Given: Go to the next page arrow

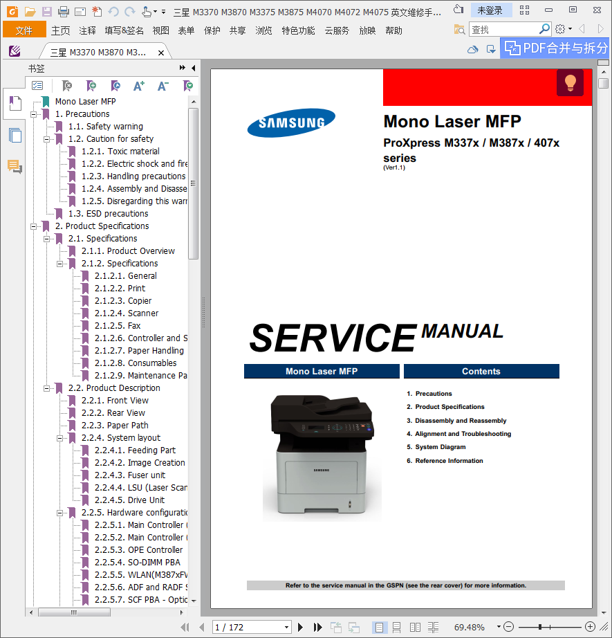Looking at the screenshot, I should [300, 627].
